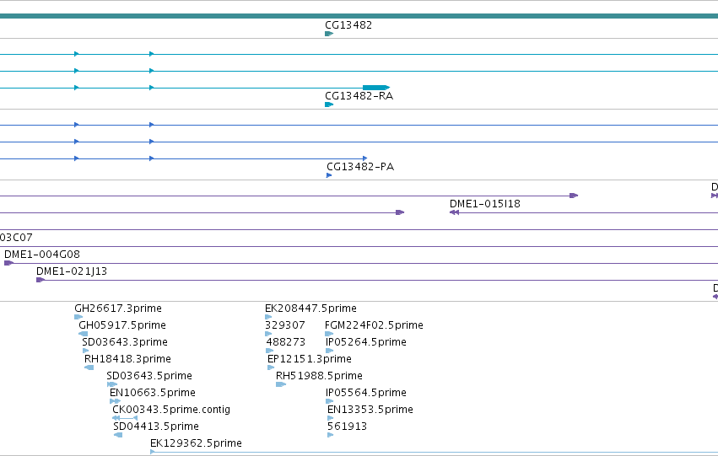Click the glyph beneath EP12151.3prime
The height and width of the screenshot is (456, 718).
pyautogui.click(x=271, y=367)
